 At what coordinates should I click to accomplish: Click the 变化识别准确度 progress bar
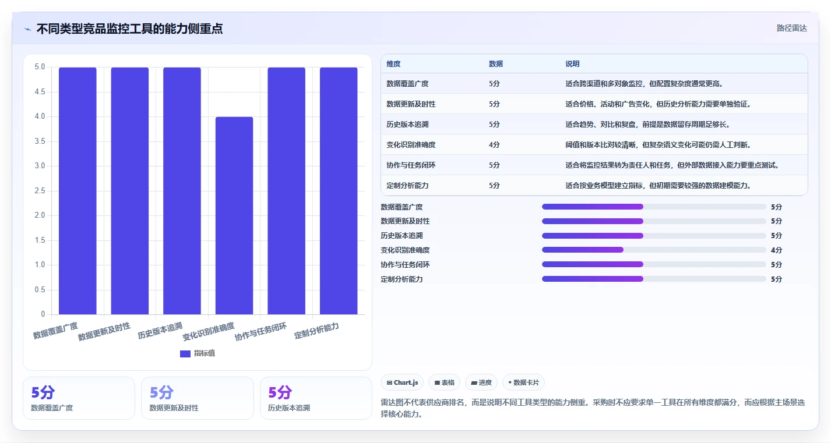(654, 250)
